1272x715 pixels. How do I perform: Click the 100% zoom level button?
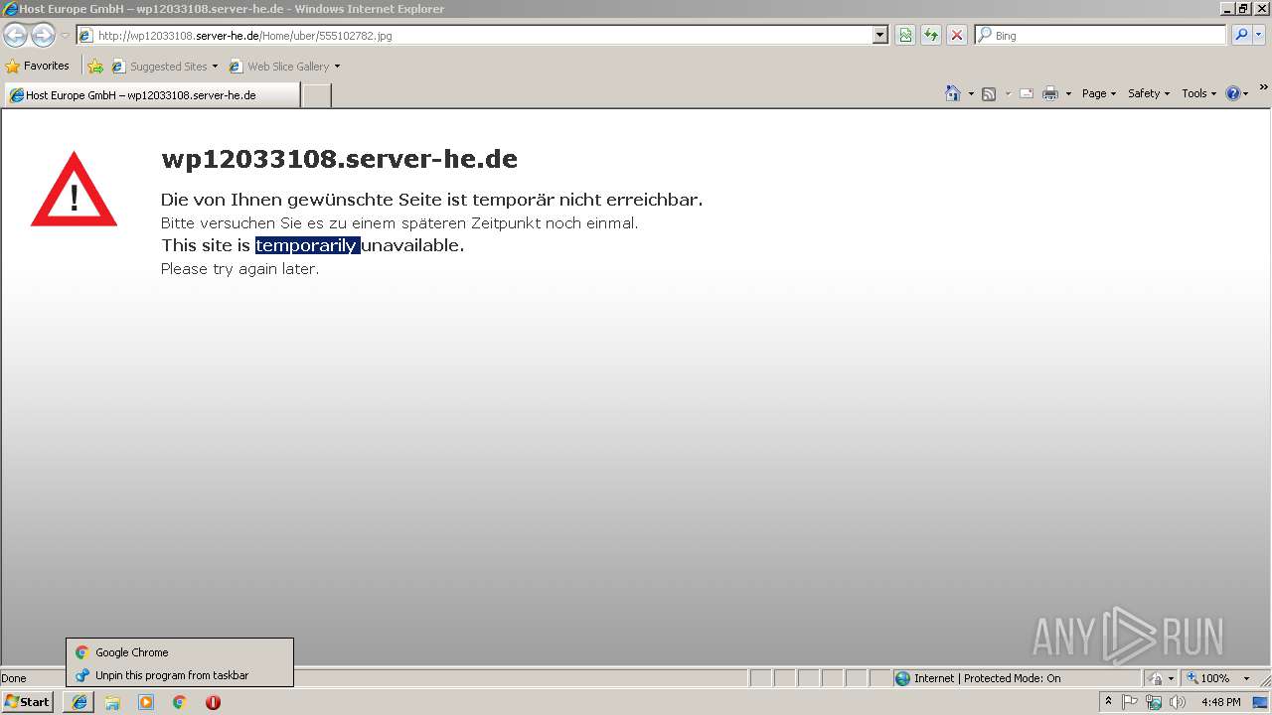1207,678
